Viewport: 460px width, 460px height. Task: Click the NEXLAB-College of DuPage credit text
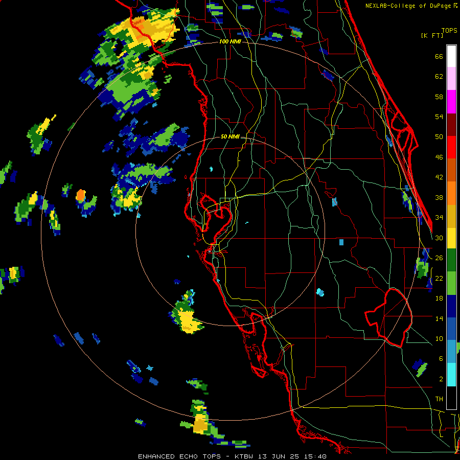(411, 6)
